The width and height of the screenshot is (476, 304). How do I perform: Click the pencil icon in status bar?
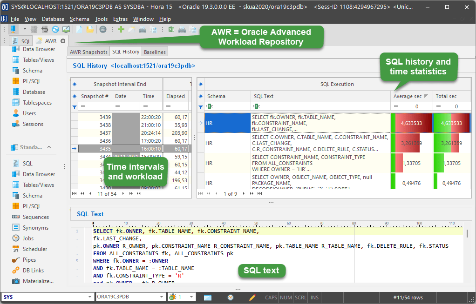point(252,297)
